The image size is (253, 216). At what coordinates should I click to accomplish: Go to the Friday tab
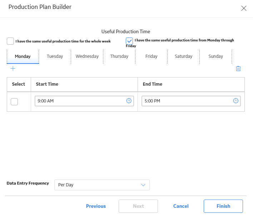pyautogui.click(x=152, y=56)
